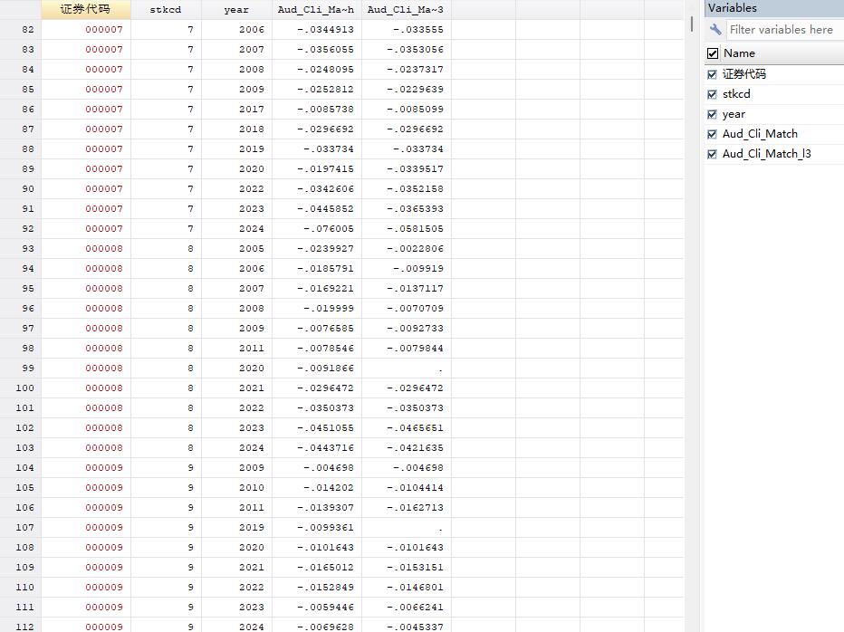
Task: Click year cell 2024 in row 112
Action: coord(237,627)
